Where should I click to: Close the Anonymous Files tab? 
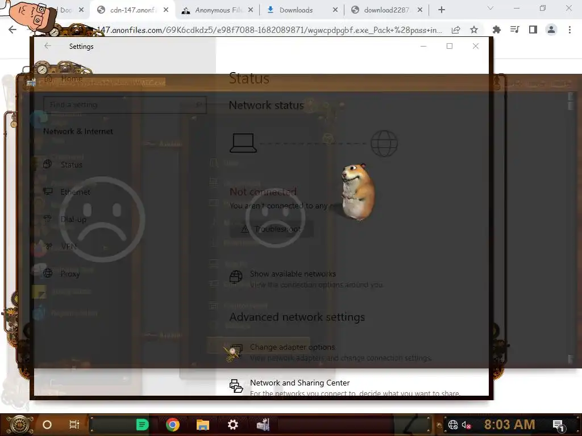[251, 10]
